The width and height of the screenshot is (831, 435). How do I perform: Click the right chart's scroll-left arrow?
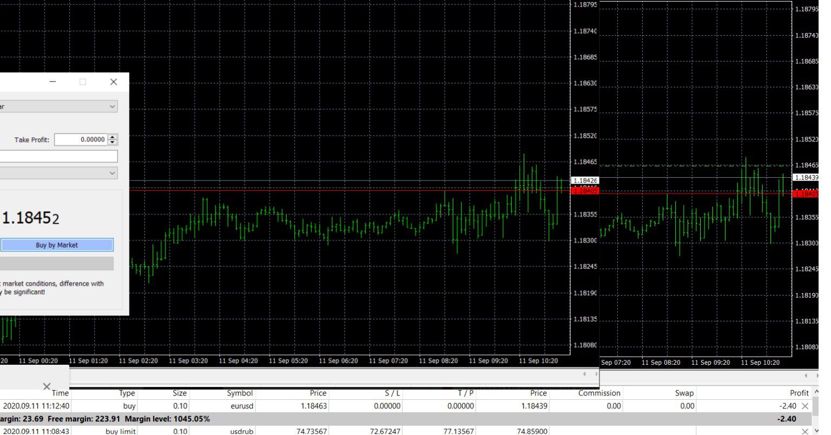pos(806,375)
